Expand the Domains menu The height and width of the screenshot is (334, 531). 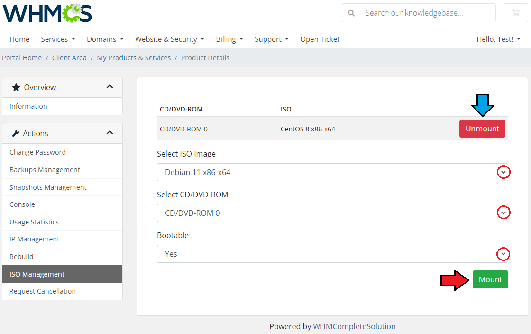(105, 39)
